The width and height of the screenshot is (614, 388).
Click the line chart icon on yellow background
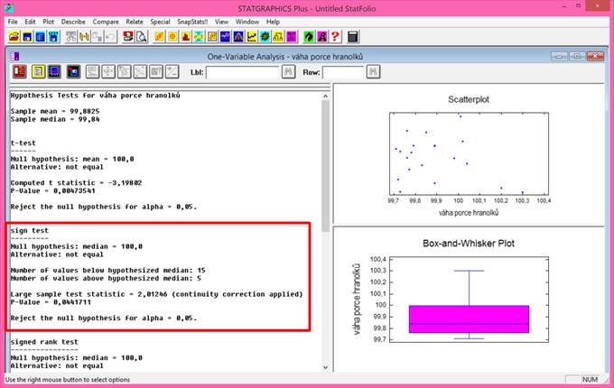point(252,37)
